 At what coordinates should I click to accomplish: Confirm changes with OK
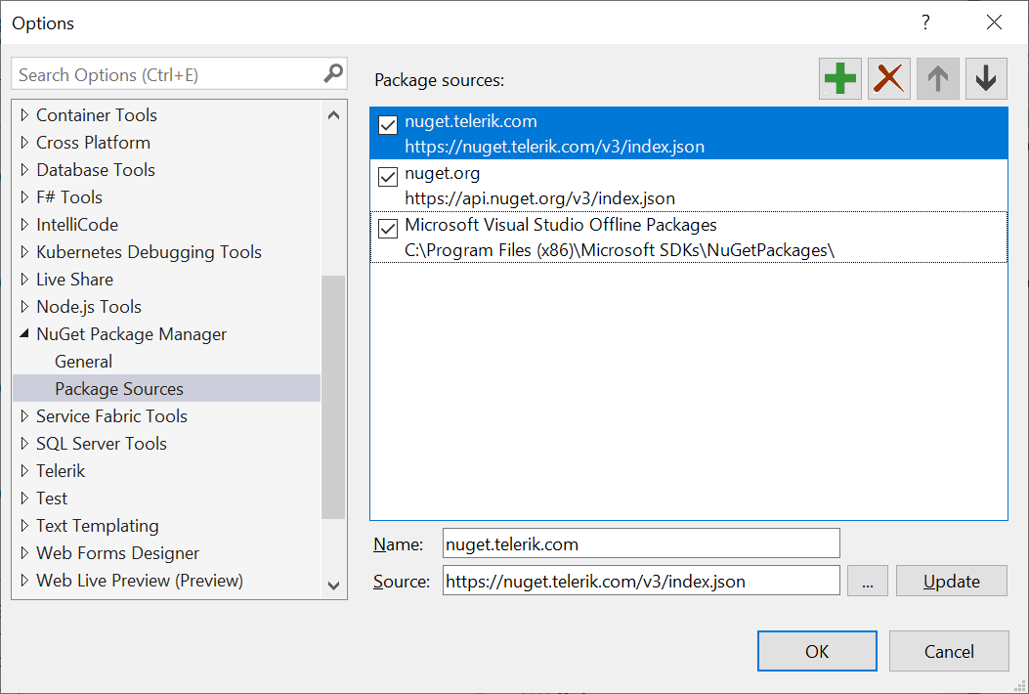point(817,651)
